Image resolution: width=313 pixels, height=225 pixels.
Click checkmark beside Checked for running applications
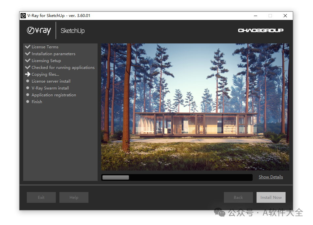point(28,67)
